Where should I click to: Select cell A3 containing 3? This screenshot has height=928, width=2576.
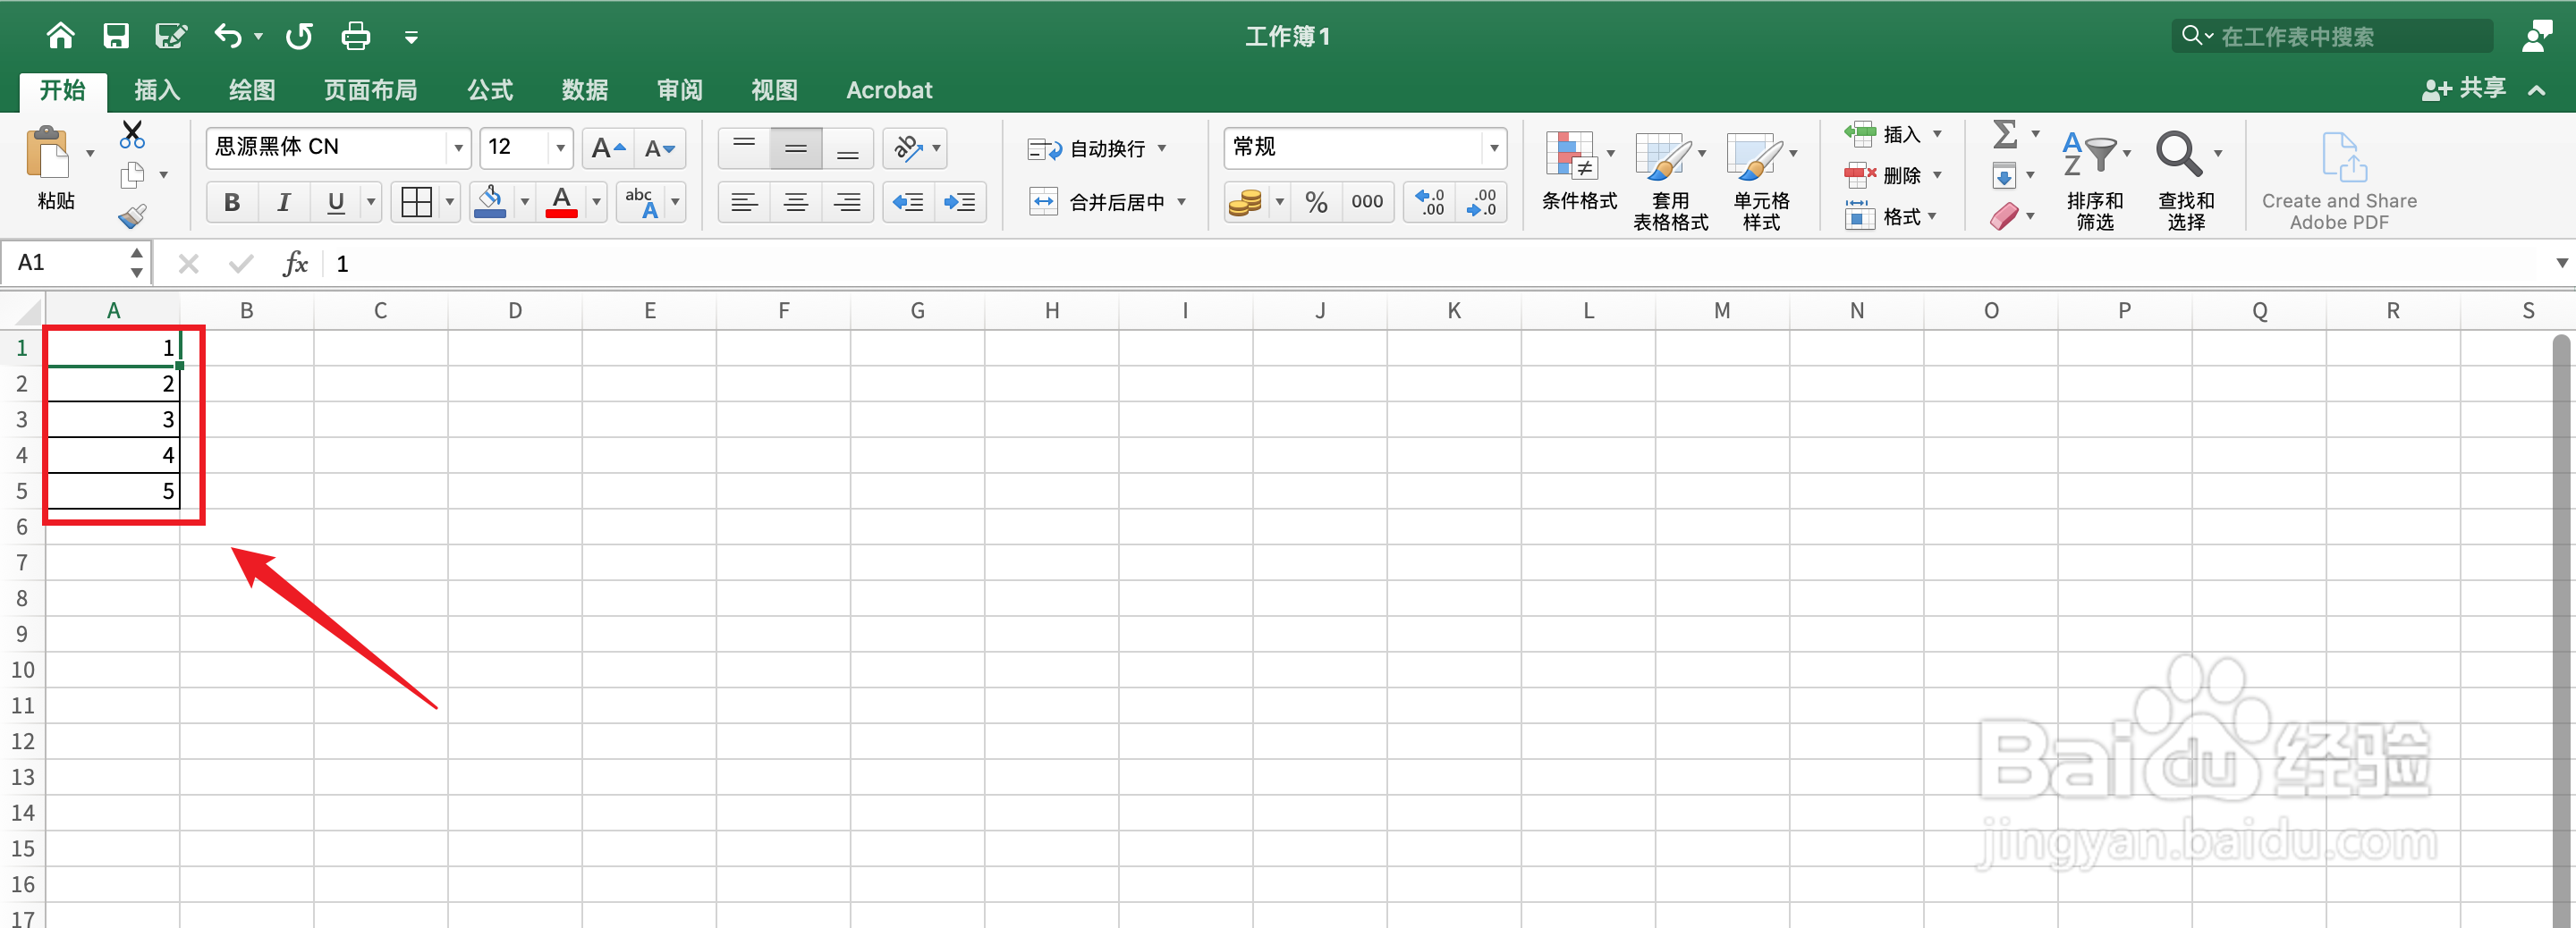113,420
